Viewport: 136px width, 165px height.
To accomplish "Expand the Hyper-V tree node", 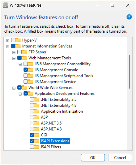I will point(8,41).
